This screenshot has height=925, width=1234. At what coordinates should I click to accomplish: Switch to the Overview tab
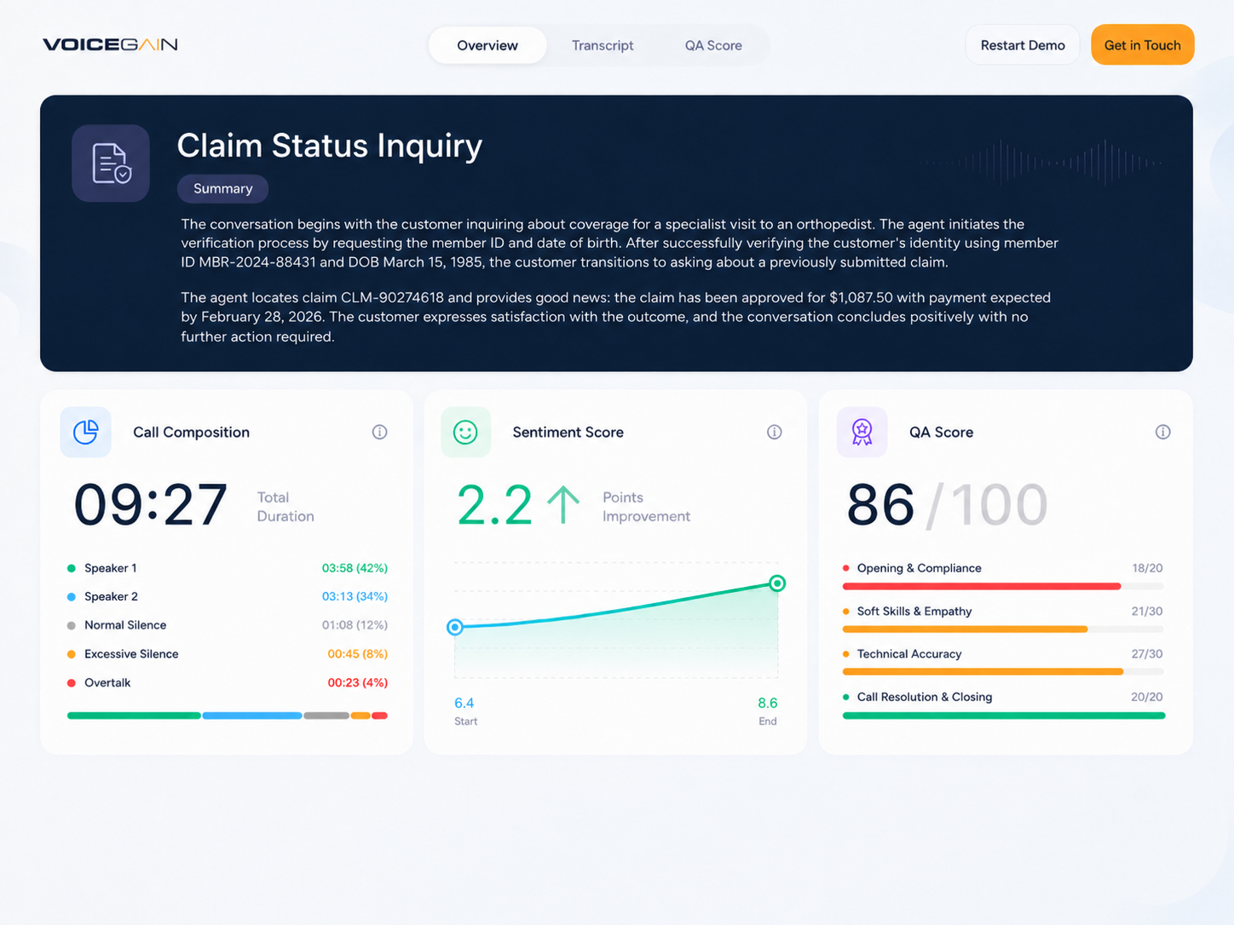tap(487, 45)
